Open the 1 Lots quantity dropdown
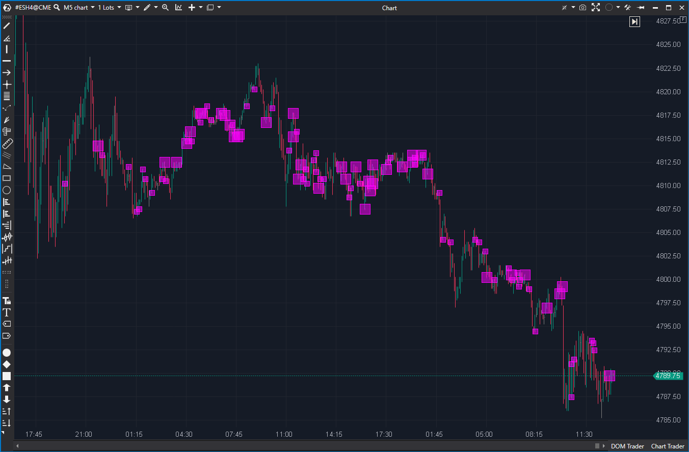Screen dimensions: 689x452 tap(110, 8)
